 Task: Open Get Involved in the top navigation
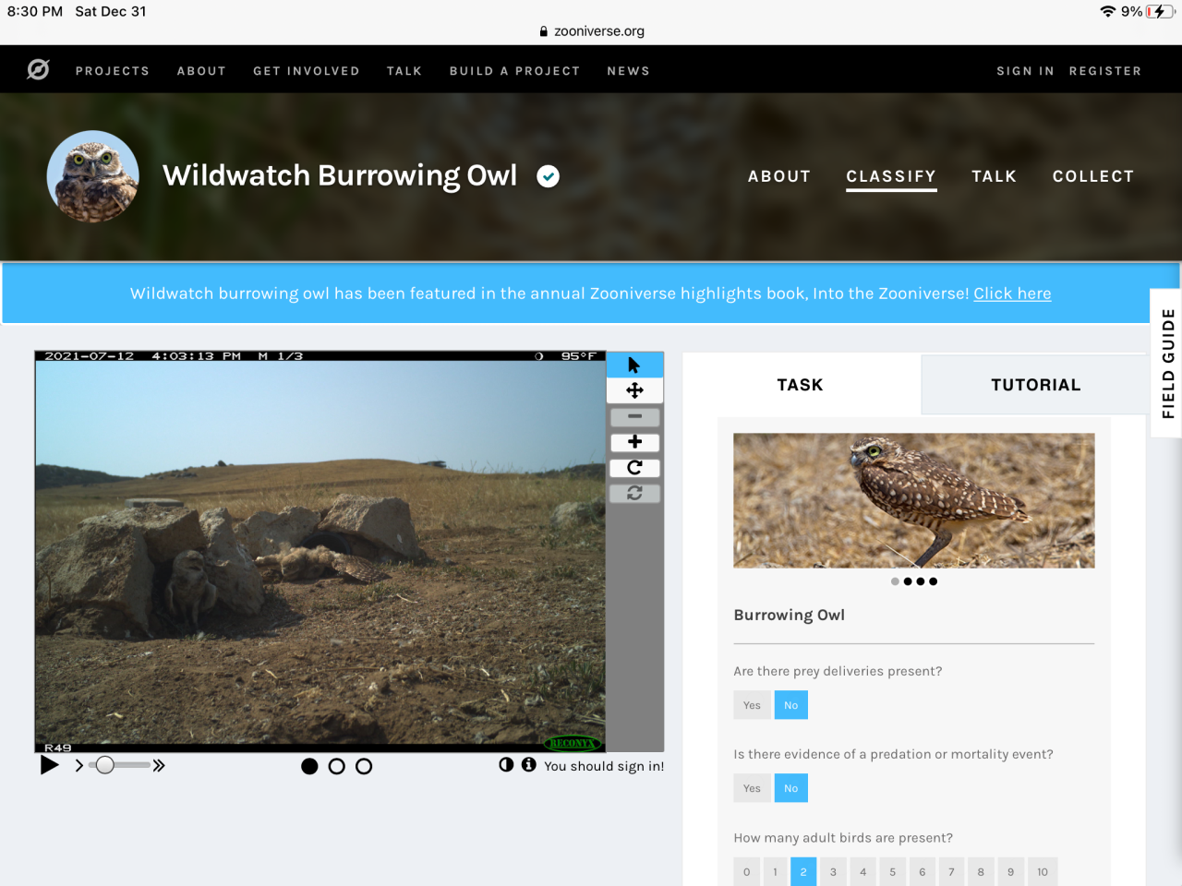tap(307, 71)
